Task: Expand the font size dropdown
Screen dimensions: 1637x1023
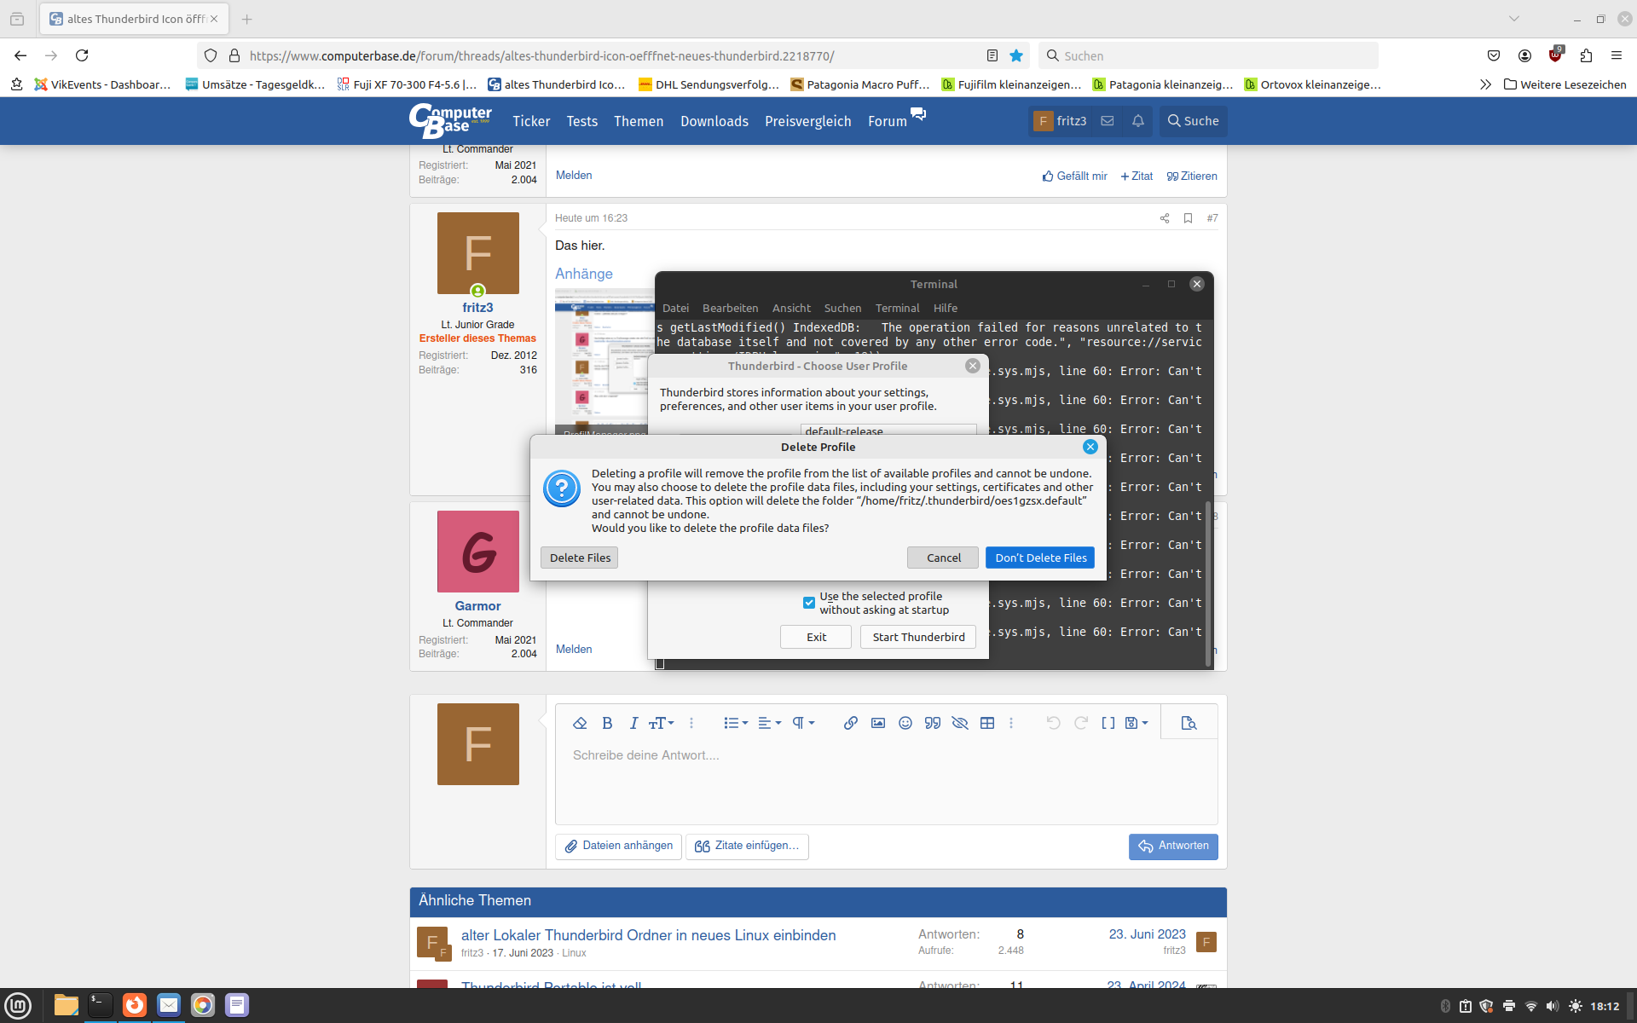Action: pyautogui.click(x=662, y=723)
